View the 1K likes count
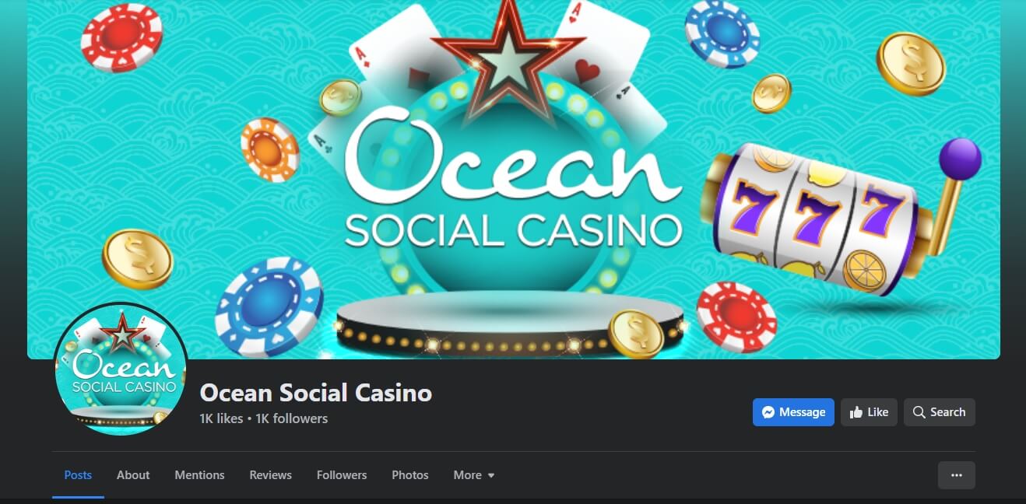Viewport: 1026px width, 504px height. (x=221, y=418)
